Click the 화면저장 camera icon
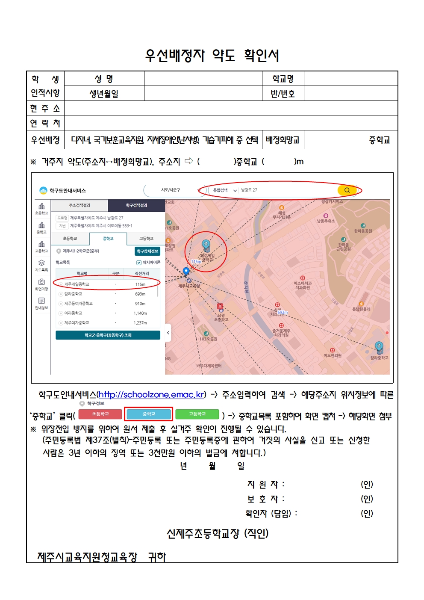This screenshot has width=424, height=600. click(41, 282)
